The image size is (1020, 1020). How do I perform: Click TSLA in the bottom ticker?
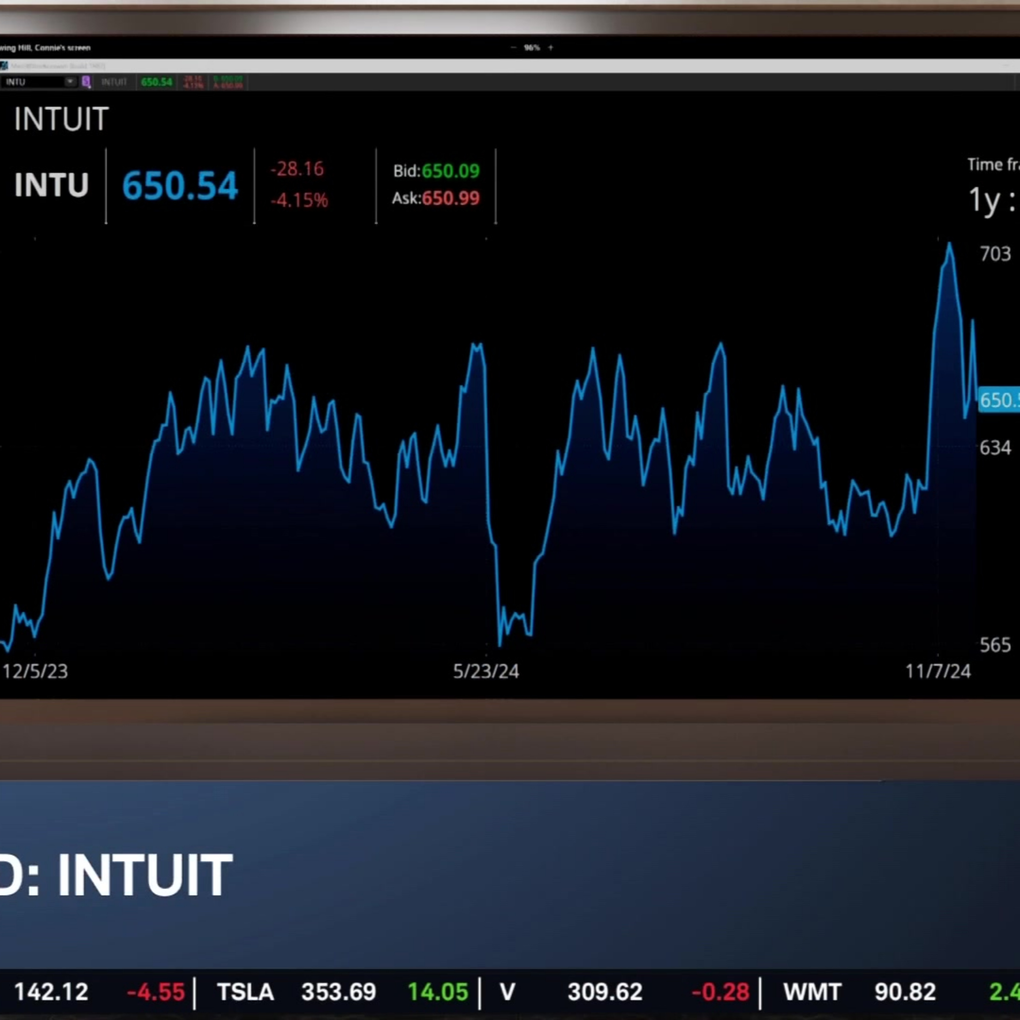point(245,992)
